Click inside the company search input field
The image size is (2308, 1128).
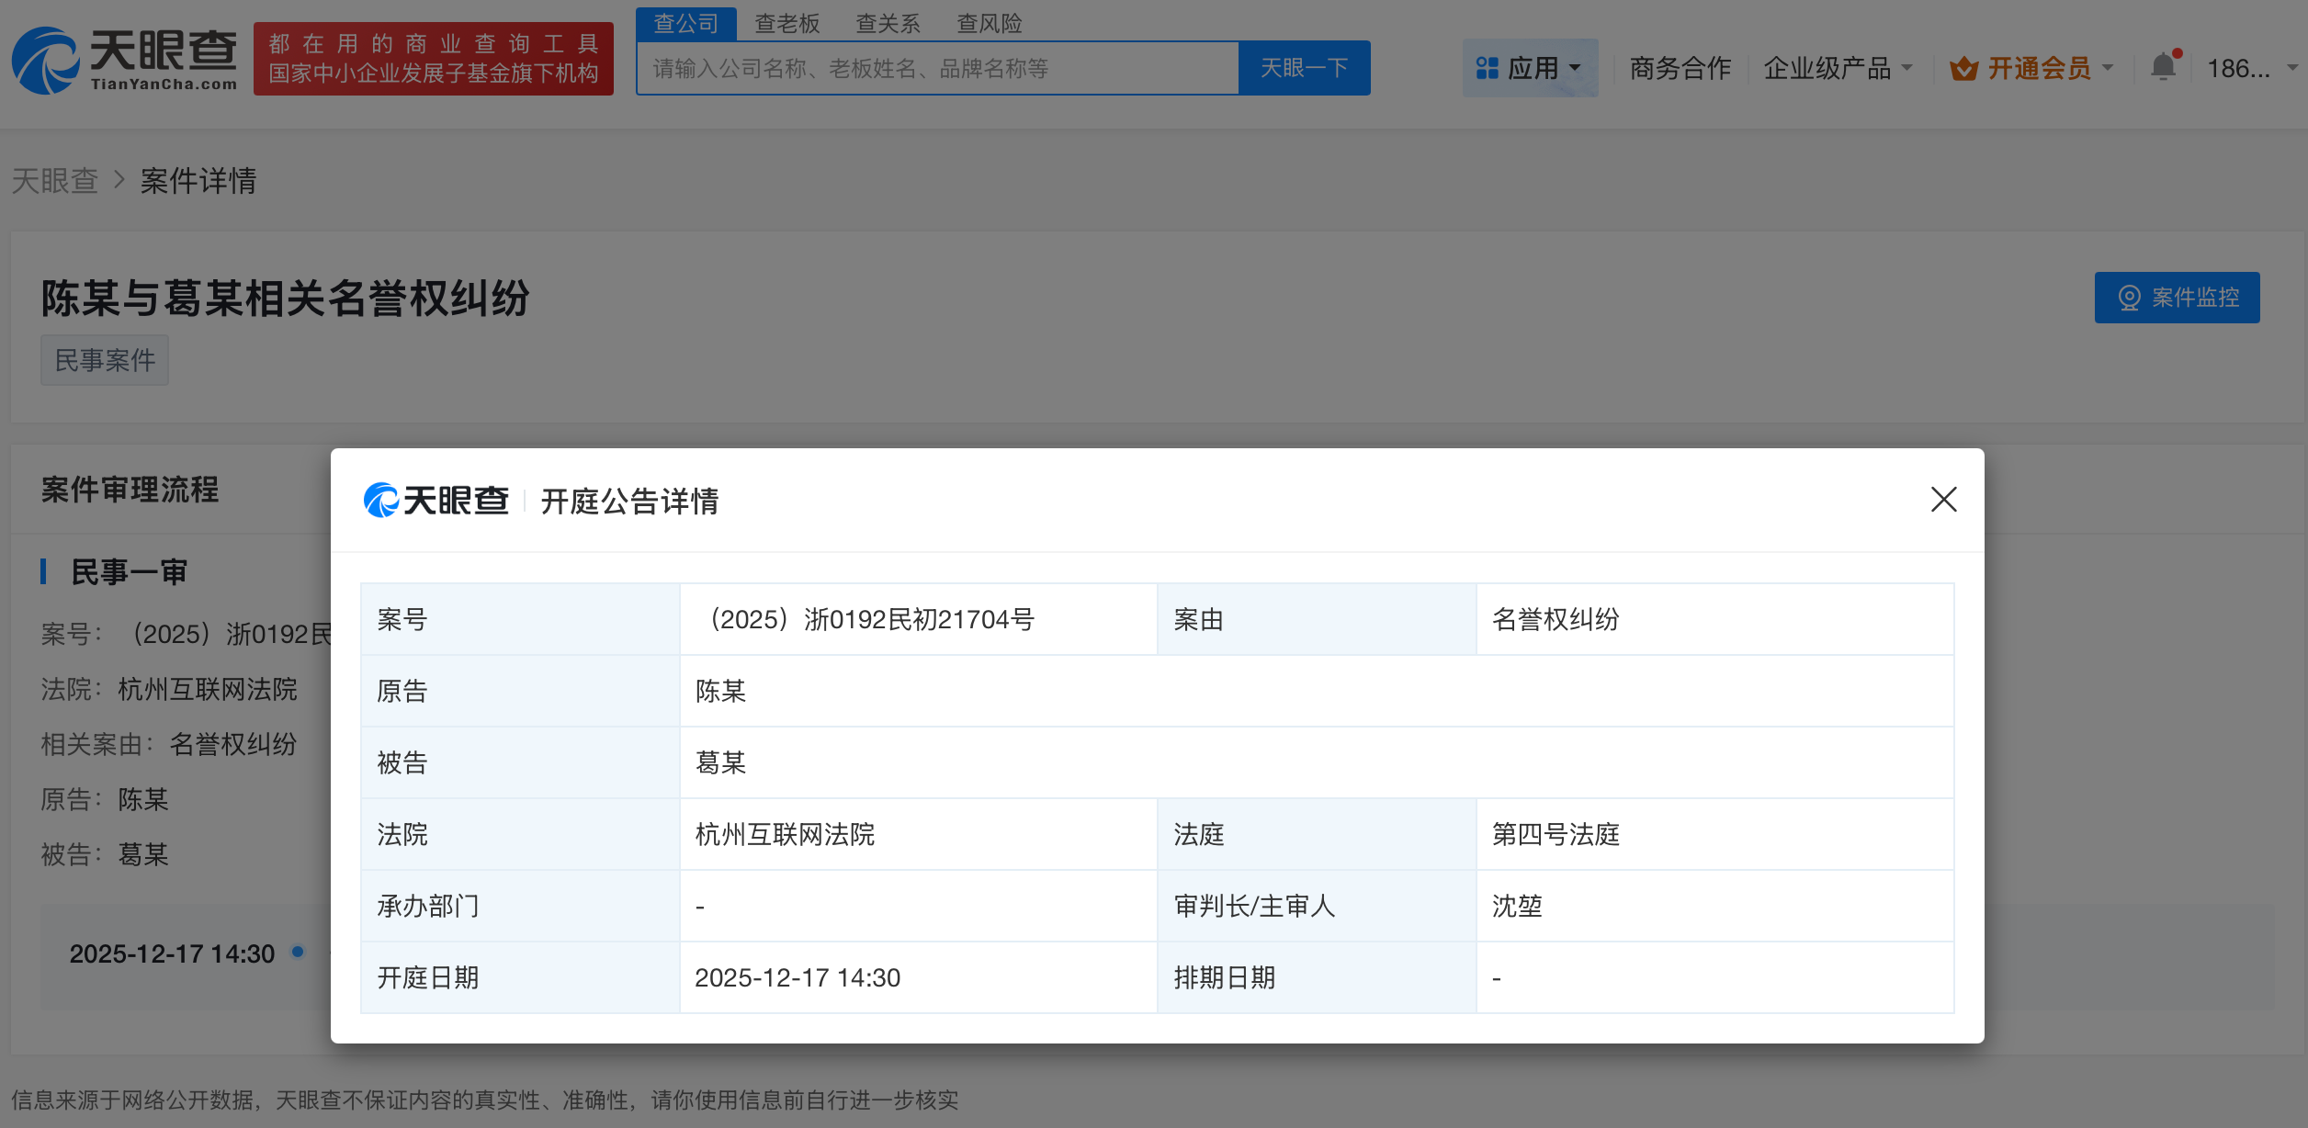(937, 67)
